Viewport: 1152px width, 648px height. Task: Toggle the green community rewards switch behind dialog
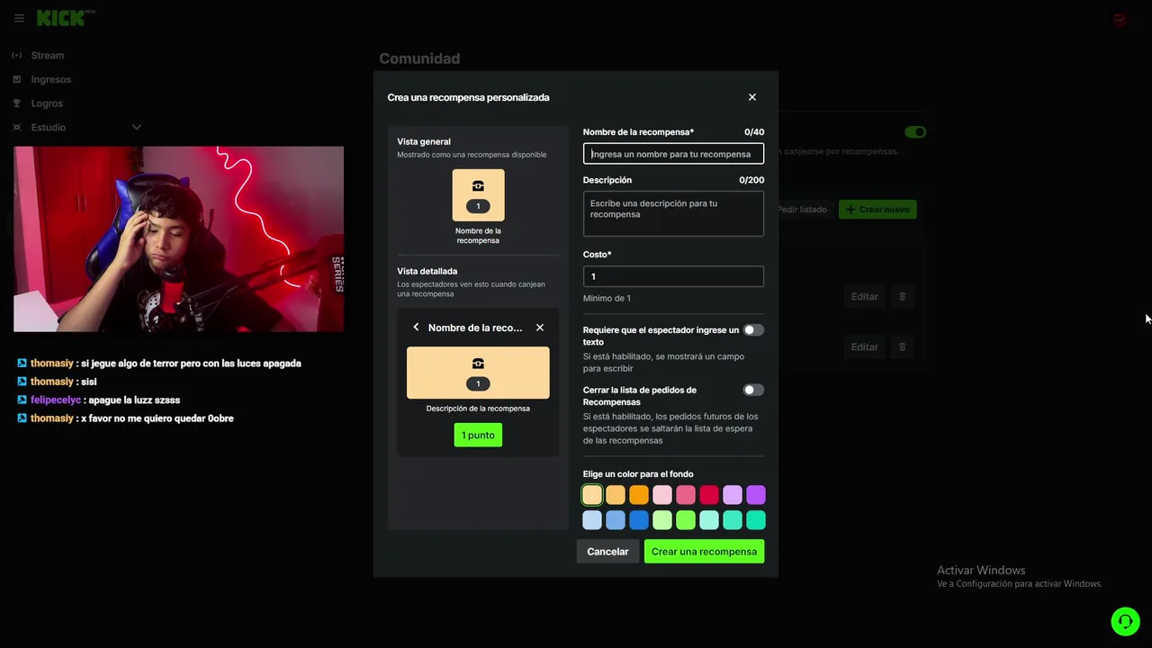(x=915, y=132)
